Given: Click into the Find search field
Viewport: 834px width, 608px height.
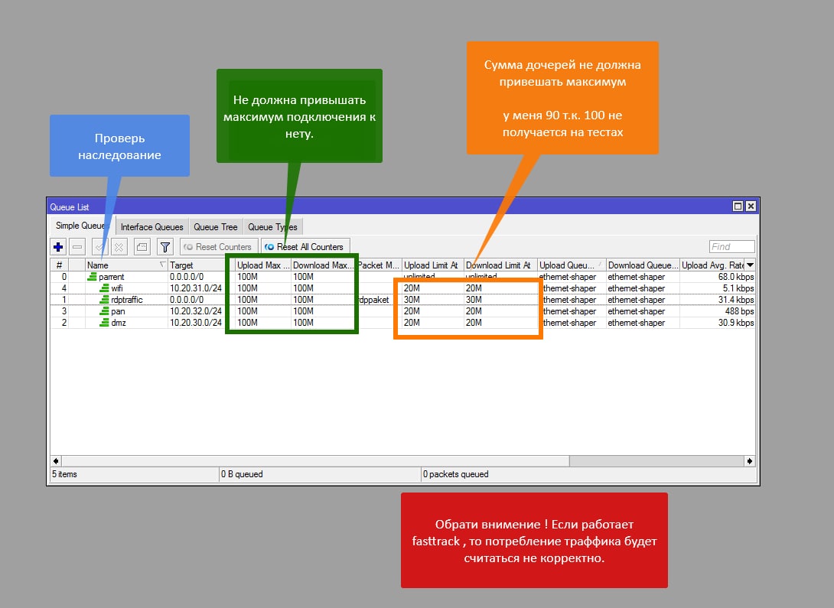Looking at the screenshot, I should pyautogui.click(x=732, y=246).
